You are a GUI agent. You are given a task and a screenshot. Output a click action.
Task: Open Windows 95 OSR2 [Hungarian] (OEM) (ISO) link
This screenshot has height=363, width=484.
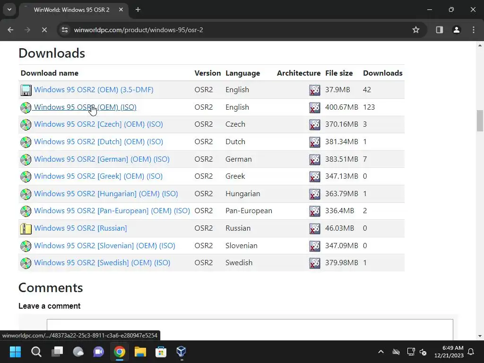(106, 193)
